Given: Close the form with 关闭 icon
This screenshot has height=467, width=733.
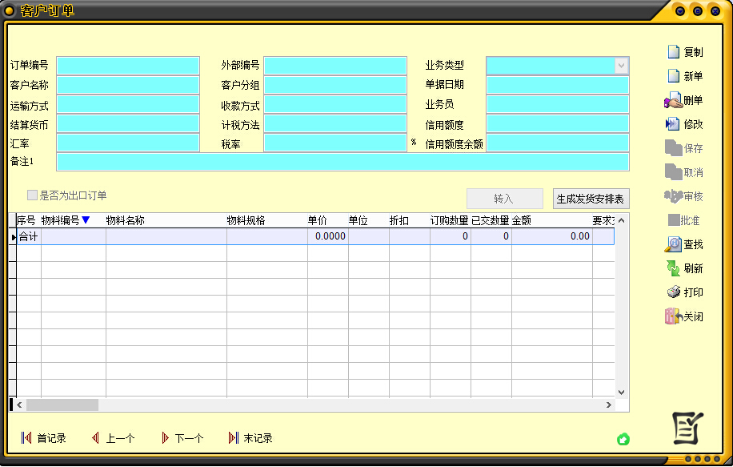Looking at the screenshot, I should 673,316.
